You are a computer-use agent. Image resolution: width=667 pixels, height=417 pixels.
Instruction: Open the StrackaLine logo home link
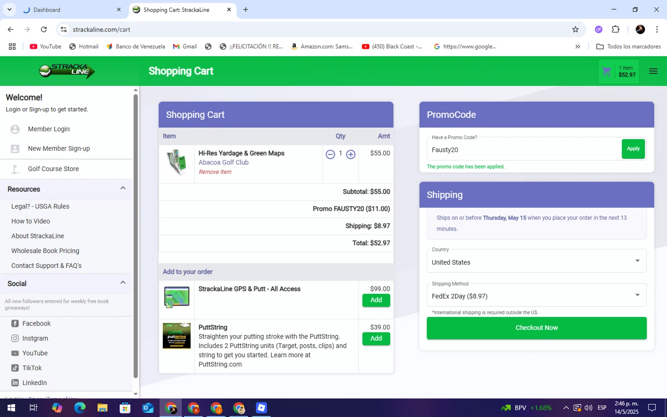tap(67, 71)
